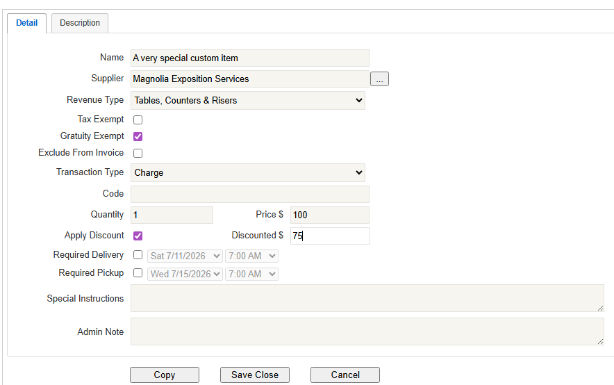Click into the Name text field

point(250,58)
